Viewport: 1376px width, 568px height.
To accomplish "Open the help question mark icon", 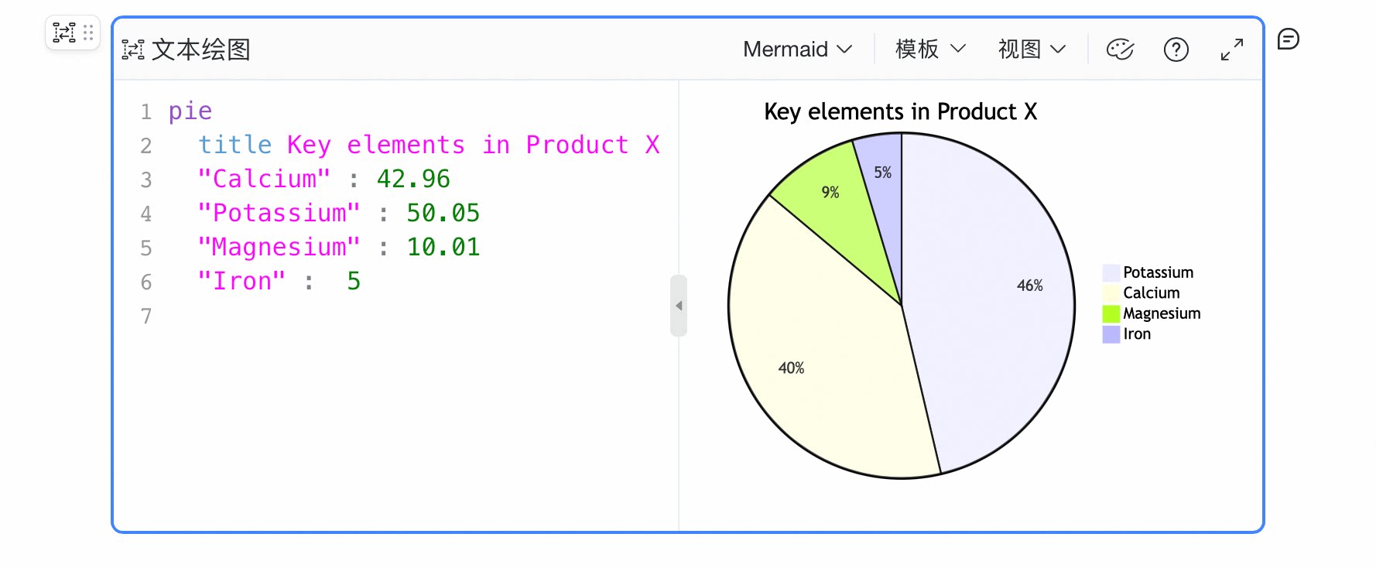I will pos(1176,50).
